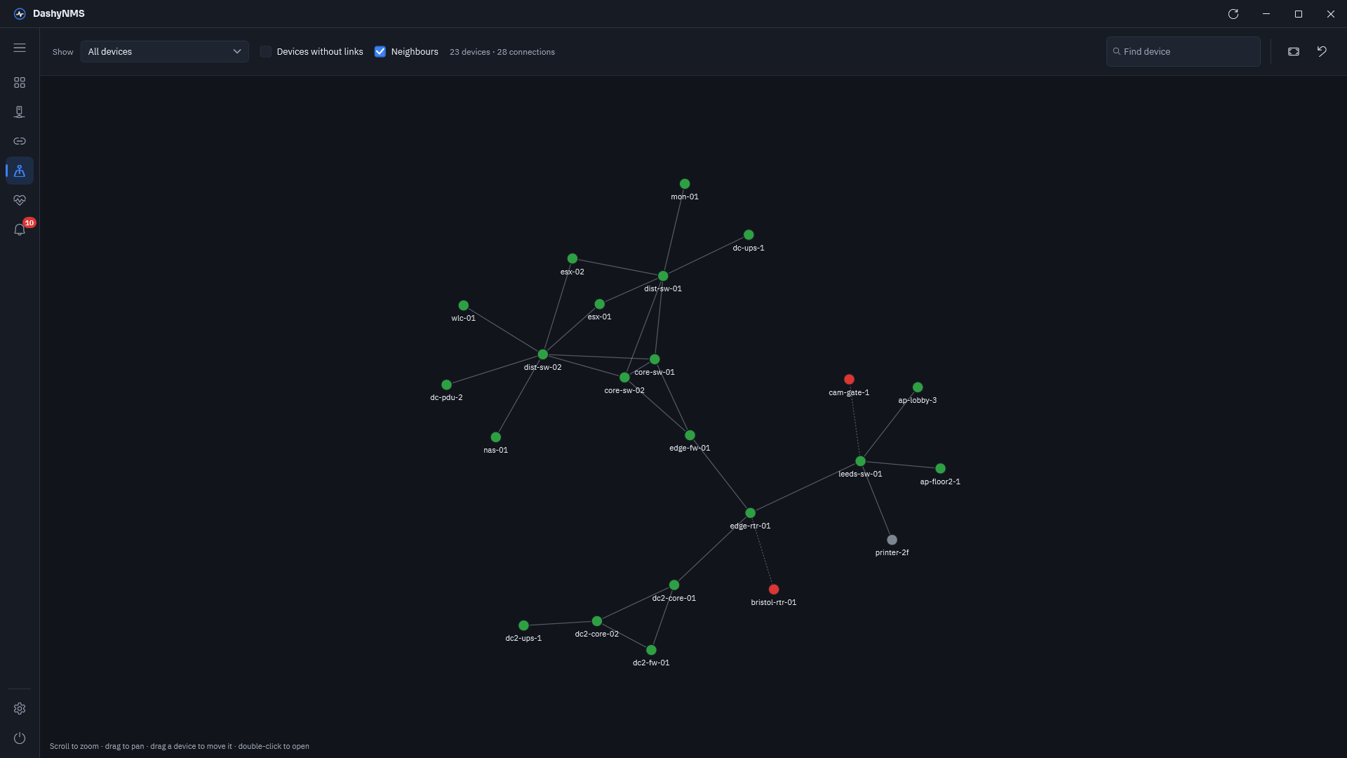Select the dc-pdu-2 node

tap(446, 385)
